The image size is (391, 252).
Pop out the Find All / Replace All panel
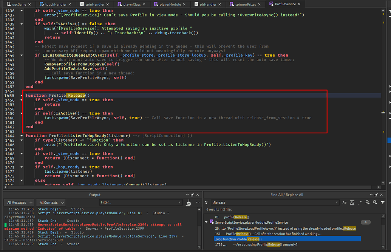376,195
